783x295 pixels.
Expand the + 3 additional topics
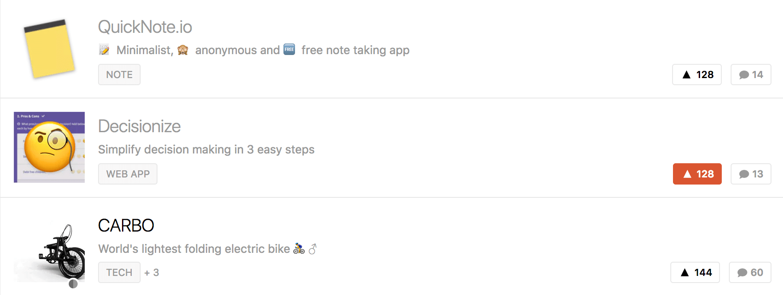[x=152, y=272]
